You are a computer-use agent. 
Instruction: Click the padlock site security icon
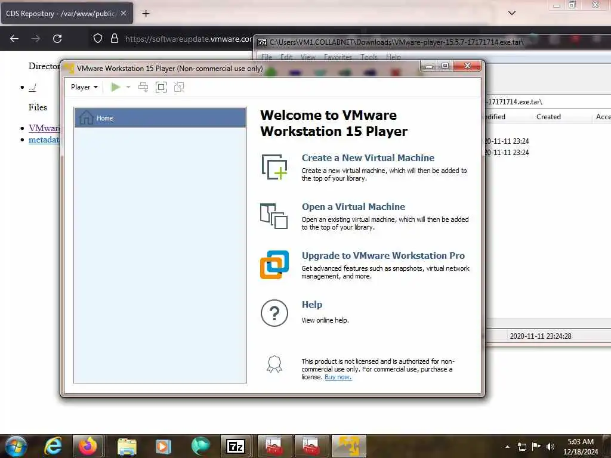tap(114, 39)
